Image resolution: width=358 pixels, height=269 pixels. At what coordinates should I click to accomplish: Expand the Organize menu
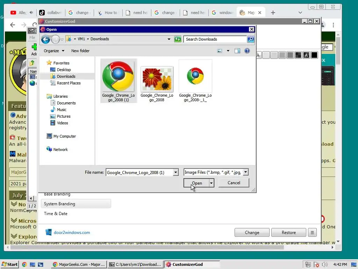(x=54, y=51)
